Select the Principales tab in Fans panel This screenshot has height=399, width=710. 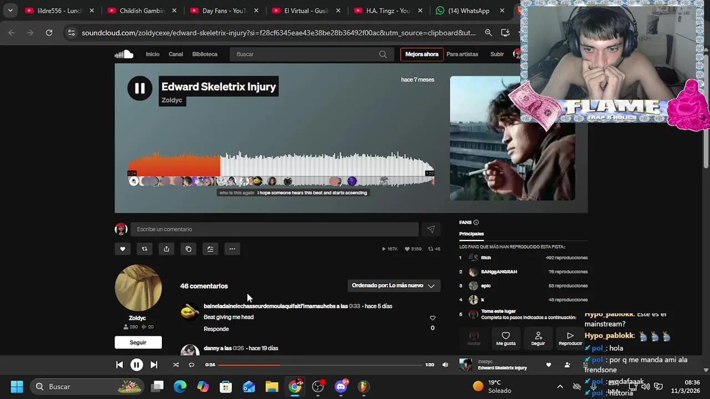point(471,234)
